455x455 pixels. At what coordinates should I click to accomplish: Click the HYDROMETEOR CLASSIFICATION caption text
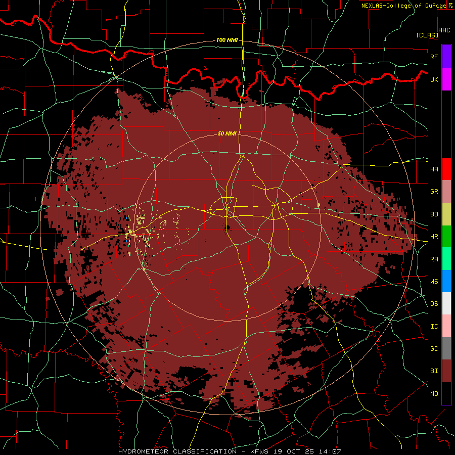[x=177, y=451]
